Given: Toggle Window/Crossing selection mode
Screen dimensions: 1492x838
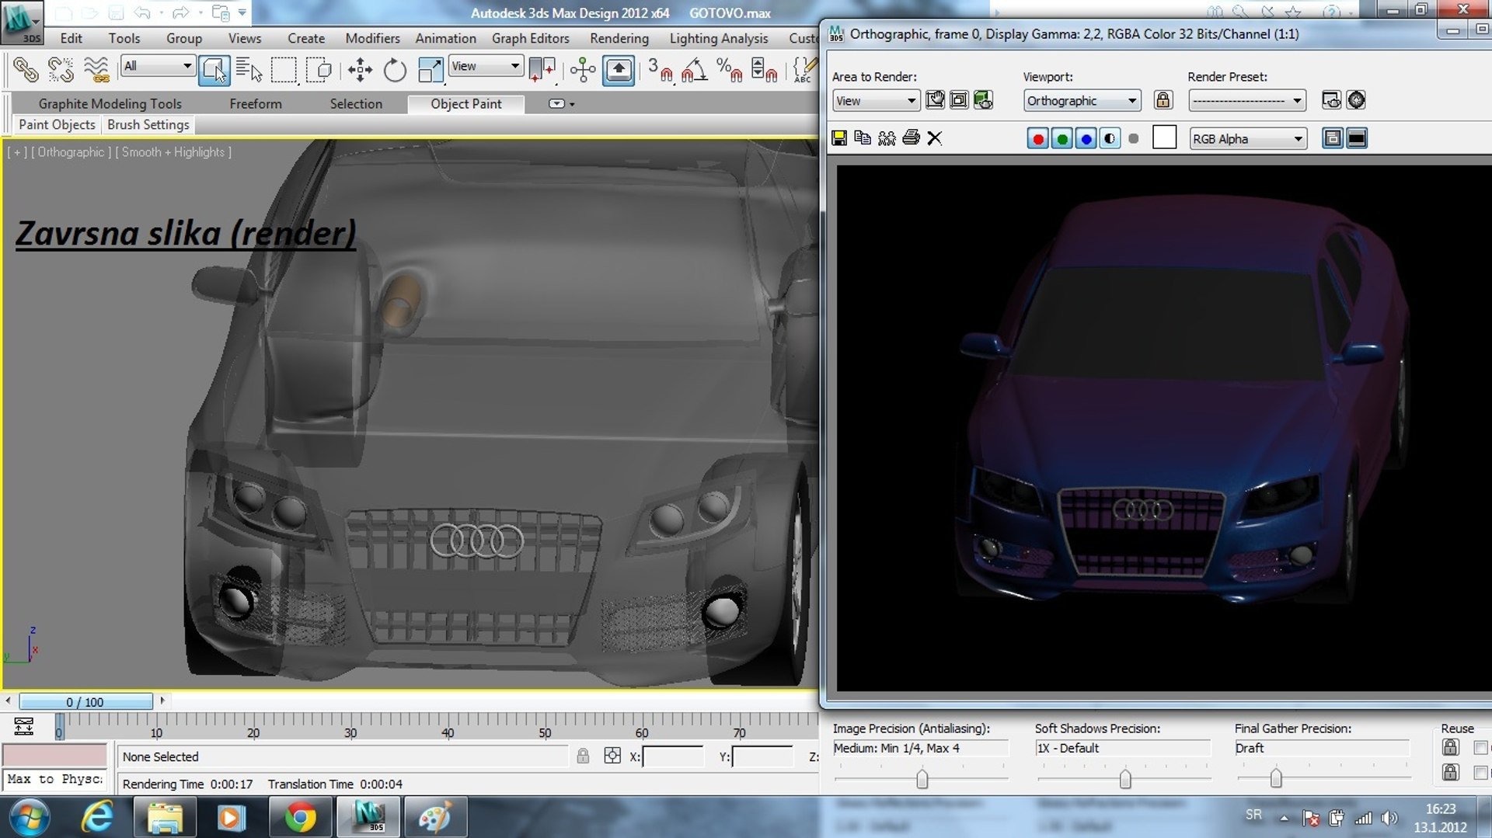Looking at the screenshot, I should point(319,70).
